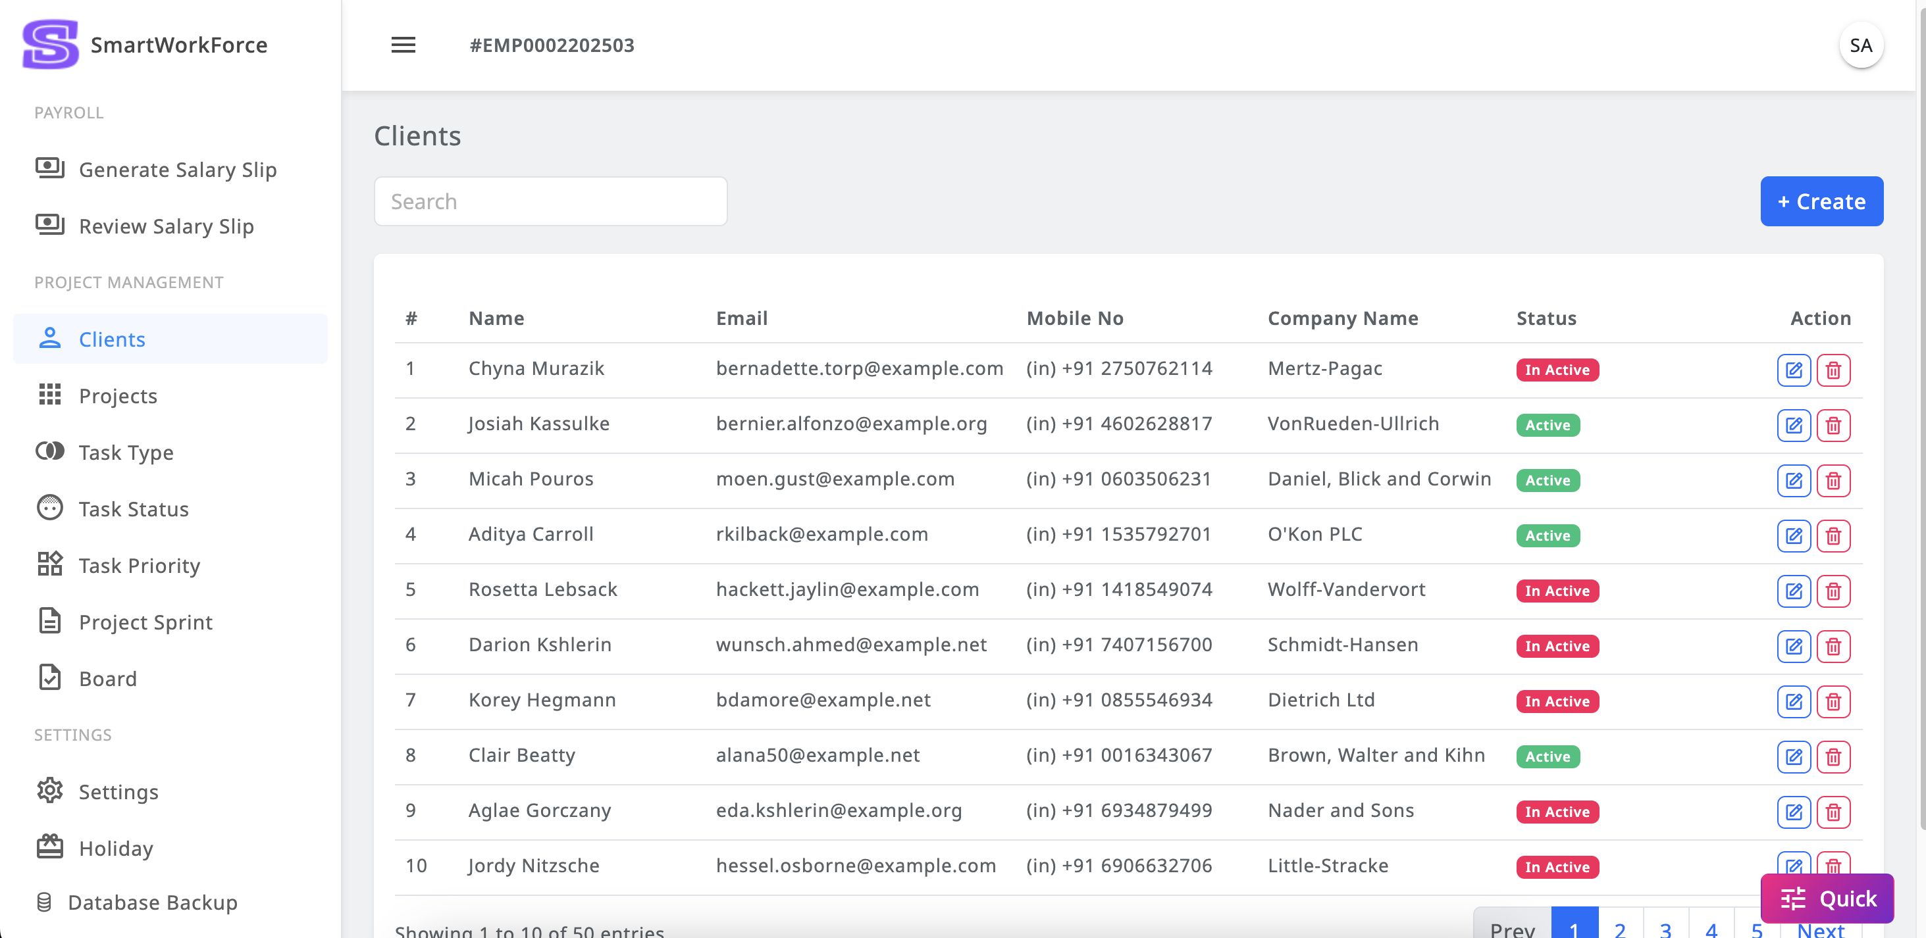Open Project Sprint from sidebar
This screenshot has width=1926, height=938.
click(x=145, y=623)
